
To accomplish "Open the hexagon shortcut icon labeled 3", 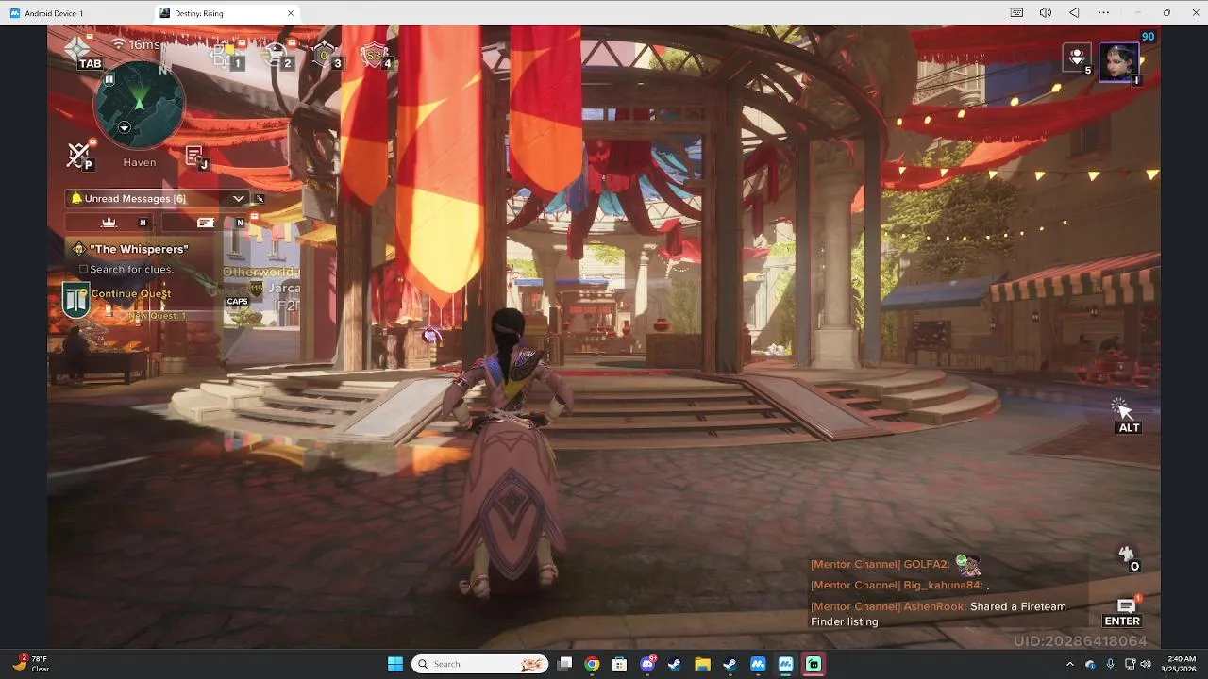I will tap(325, 56).
